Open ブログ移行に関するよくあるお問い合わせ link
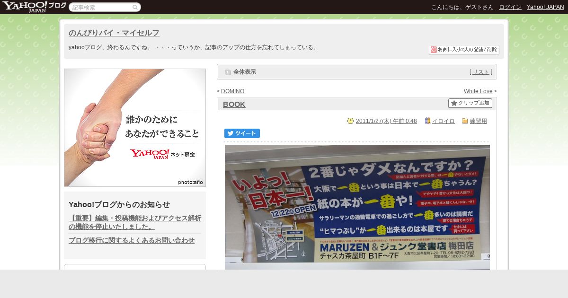The height and width of the screenshot is (298, 568). click(x=132, y=240)
